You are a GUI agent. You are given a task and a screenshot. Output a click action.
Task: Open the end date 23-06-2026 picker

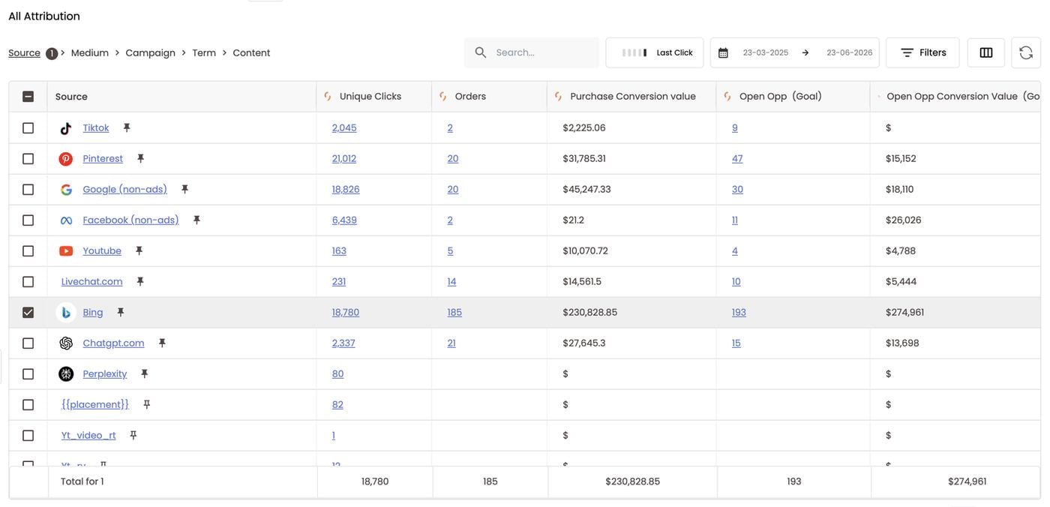point(849,52)
